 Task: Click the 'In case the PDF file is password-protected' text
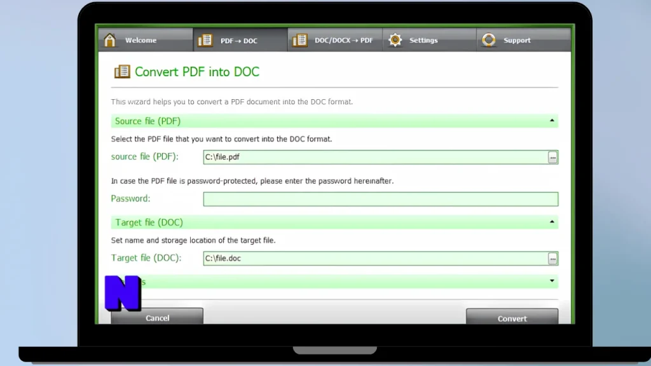[252, 181]
